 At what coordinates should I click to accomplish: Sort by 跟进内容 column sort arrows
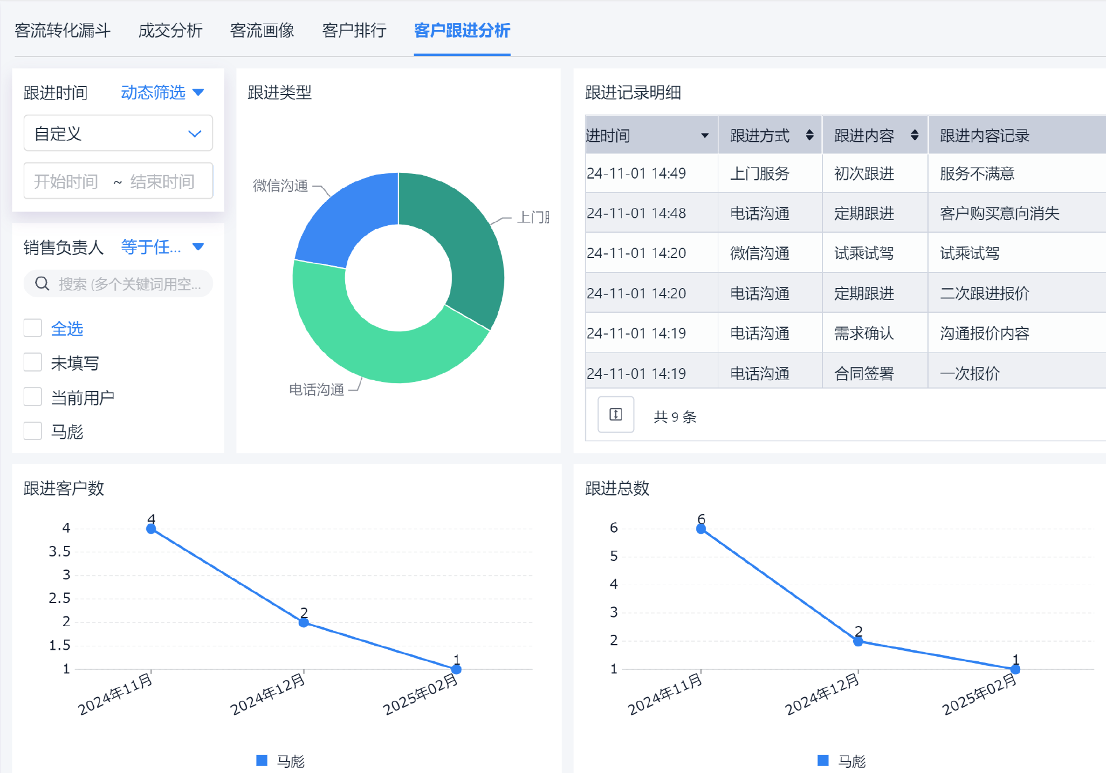(914, 135)
